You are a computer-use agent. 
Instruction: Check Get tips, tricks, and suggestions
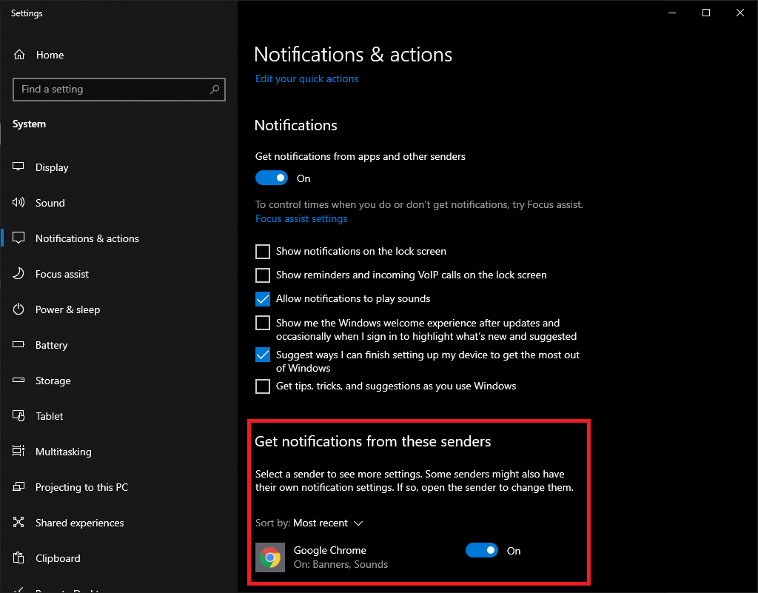pyautogui.click(x=263, y=386)
